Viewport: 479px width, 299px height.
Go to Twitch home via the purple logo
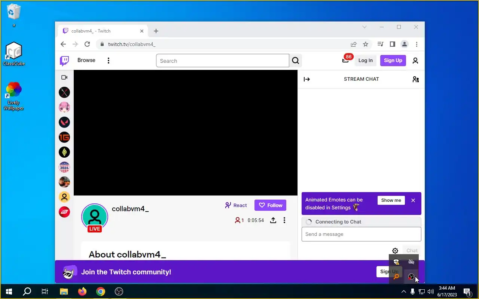[x=64, y=61]
